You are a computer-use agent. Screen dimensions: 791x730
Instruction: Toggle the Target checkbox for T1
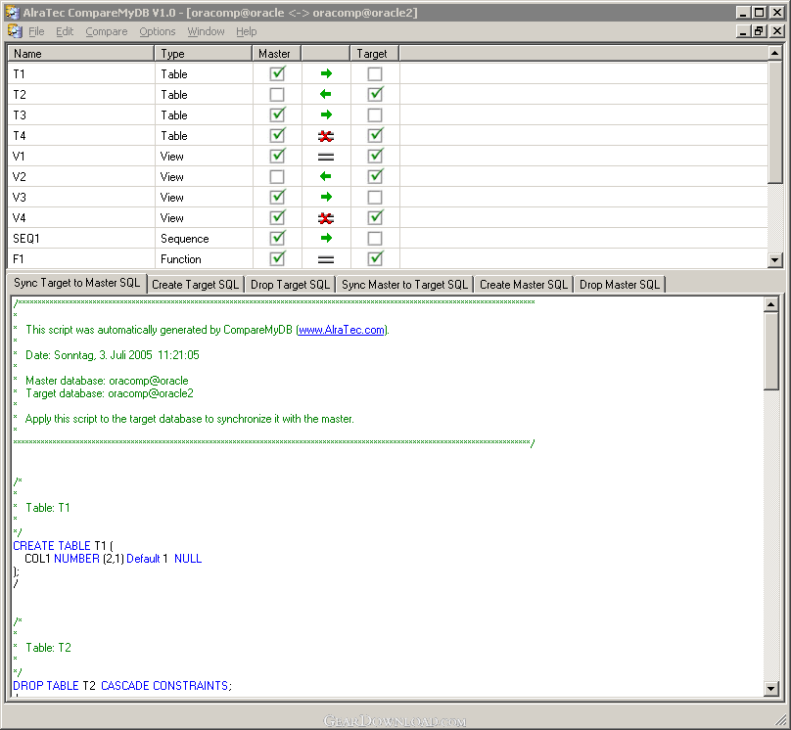375,74
